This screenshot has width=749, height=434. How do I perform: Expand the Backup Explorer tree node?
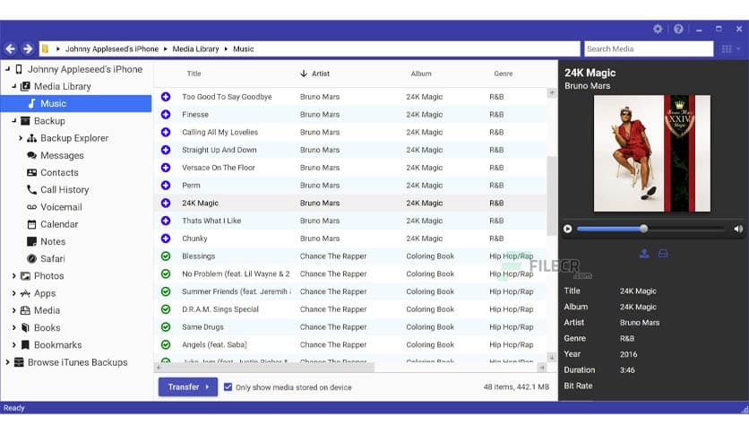[20, 138]
